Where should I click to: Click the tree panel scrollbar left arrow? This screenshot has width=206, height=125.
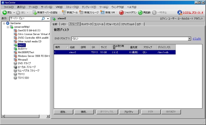(3, 116)
